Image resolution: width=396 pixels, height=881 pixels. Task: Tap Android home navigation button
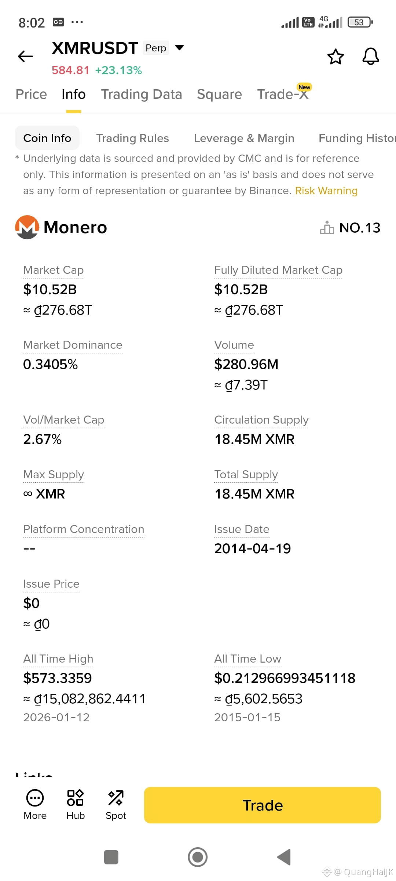(x=198, y=857)
